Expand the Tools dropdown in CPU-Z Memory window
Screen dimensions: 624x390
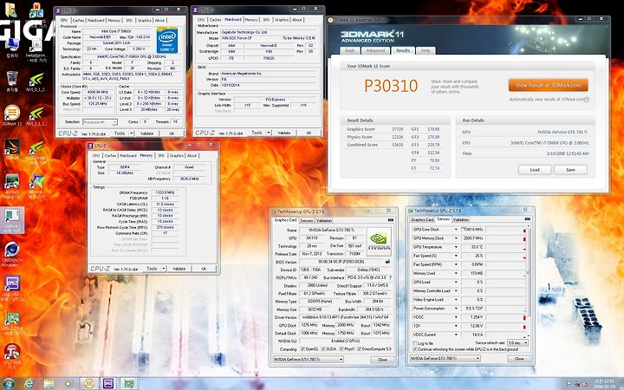164,269
